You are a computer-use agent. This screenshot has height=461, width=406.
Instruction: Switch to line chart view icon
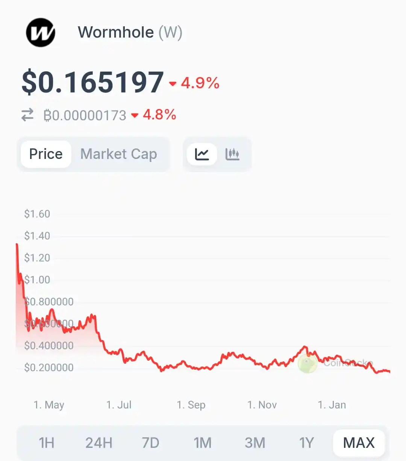202,154
